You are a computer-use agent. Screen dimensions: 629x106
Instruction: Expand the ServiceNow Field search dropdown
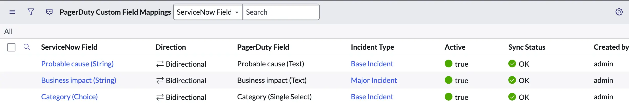(x=208, y=12)
